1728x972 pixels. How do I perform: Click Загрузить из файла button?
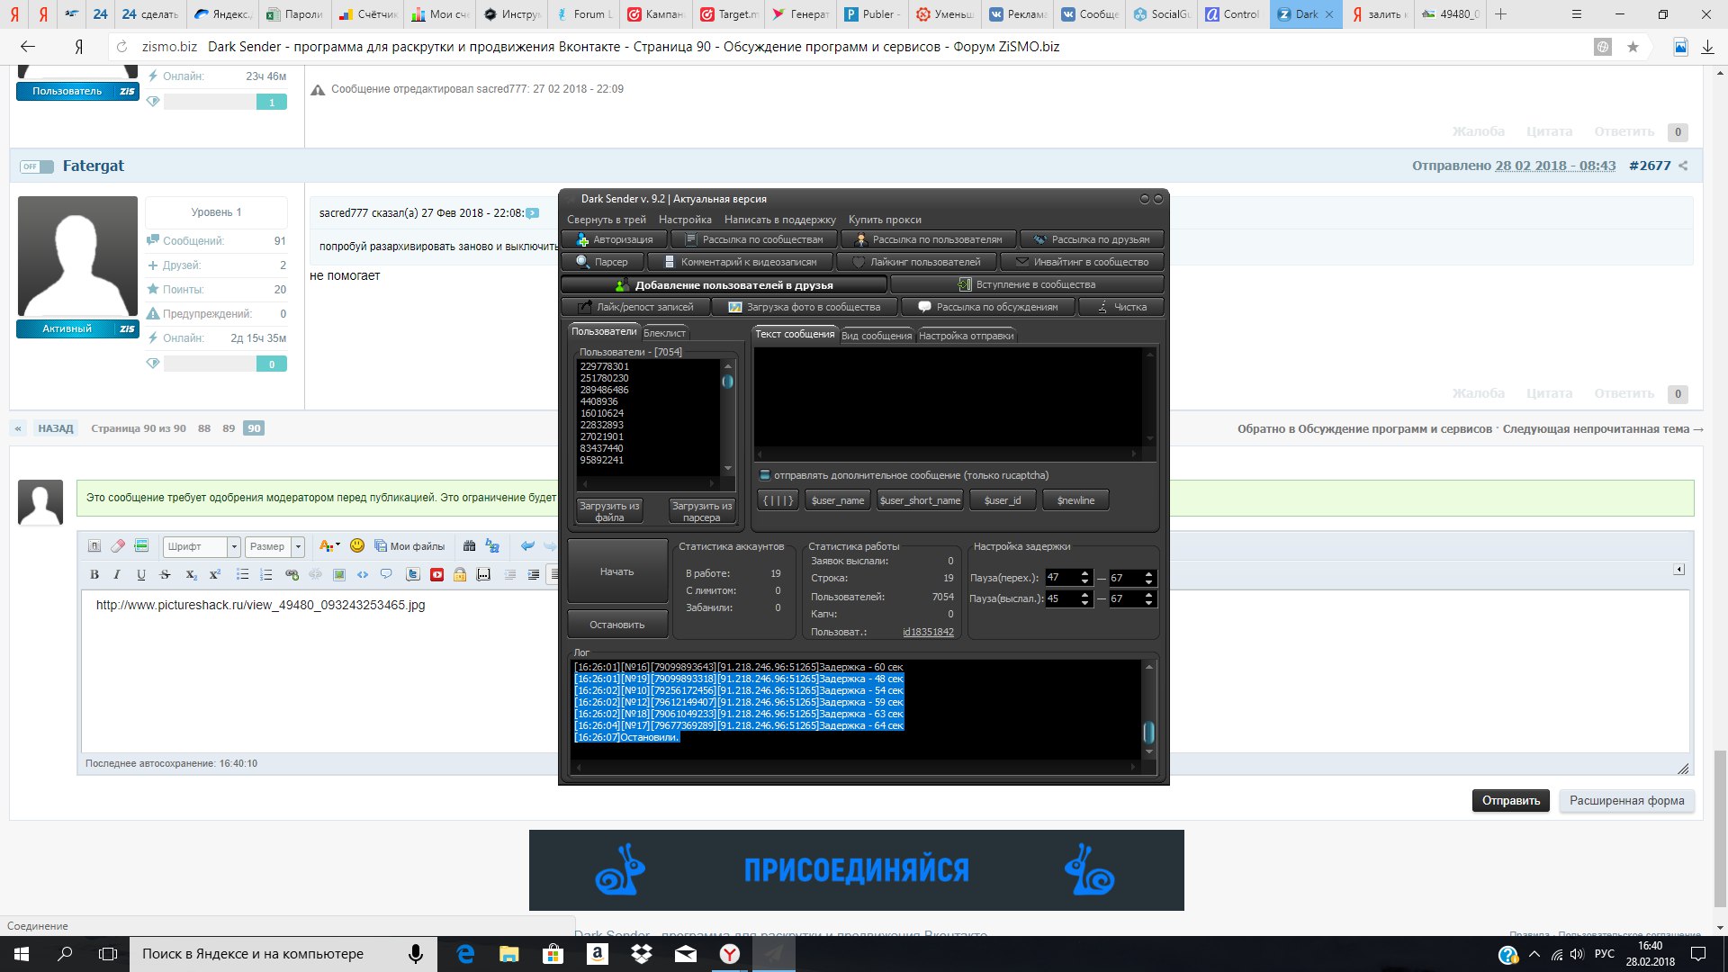click(609, 511)
